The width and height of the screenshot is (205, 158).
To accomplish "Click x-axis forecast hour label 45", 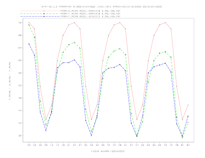I will [x=114, y=145].
